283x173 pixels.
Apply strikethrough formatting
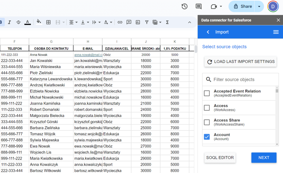click(18, 22)
